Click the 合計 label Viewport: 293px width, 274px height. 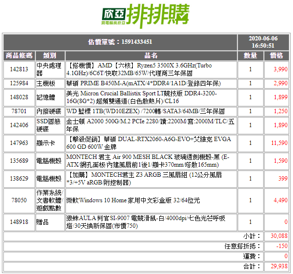point(252,266)
